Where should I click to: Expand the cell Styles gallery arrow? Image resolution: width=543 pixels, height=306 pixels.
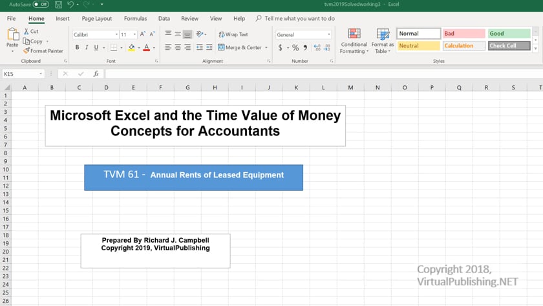535,49
